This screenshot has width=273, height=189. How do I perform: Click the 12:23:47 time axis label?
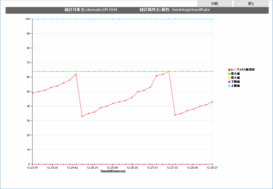pos(33,168)
